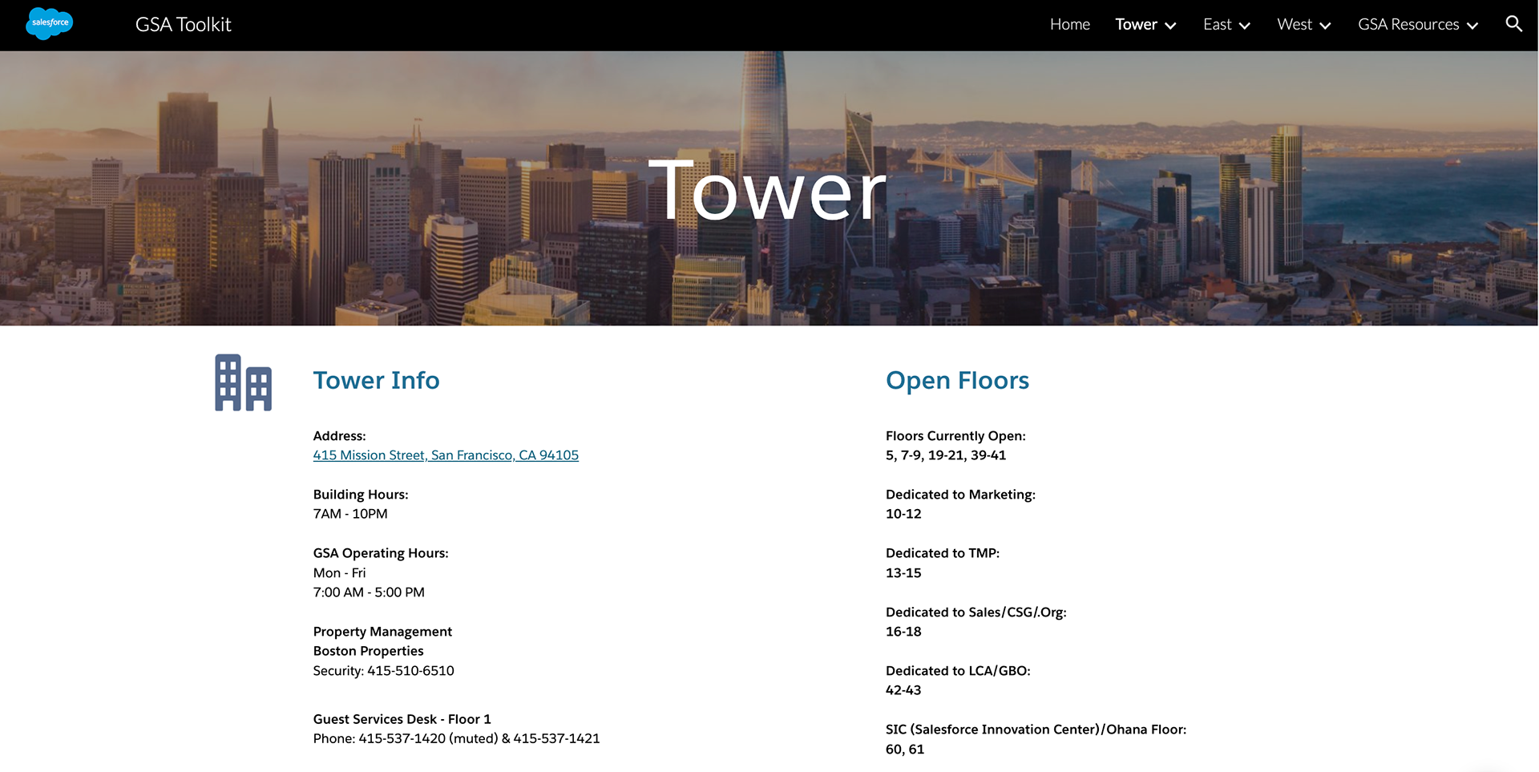Click the "Mon - Fri" text
Screen dimensions: 1539x772
point(339,573)
